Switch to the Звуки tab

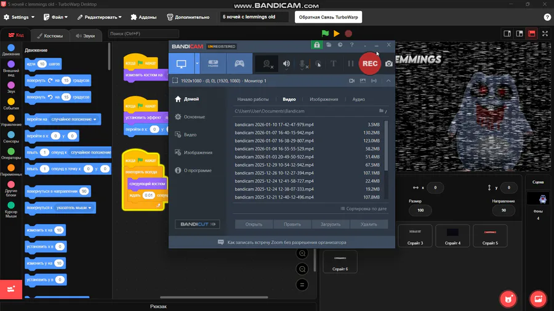click(86, 36)
